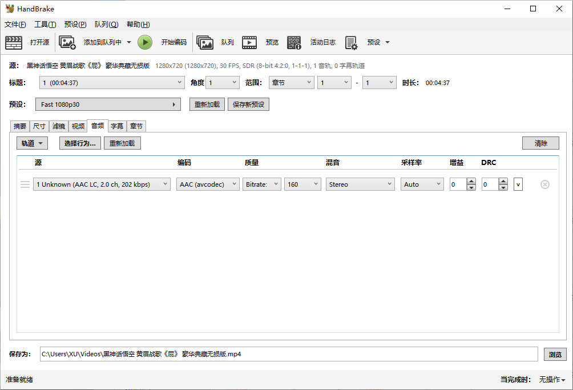Click the 保存新预设 button
573x390 pixels.
[248, 104]
